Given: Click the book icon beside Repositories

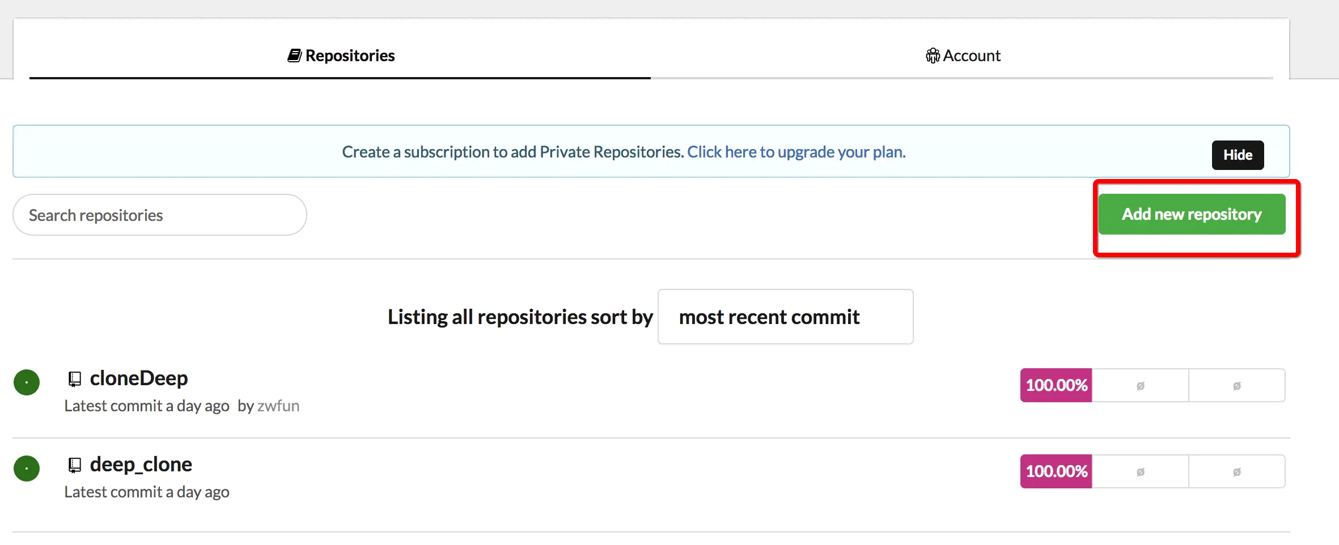Looking at the screenshot, I should [294, 55].
